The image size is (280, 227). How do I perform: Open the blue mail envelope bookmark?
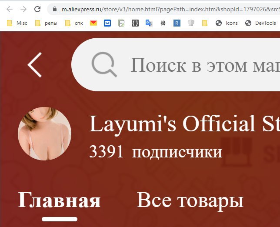click(107, 23)
